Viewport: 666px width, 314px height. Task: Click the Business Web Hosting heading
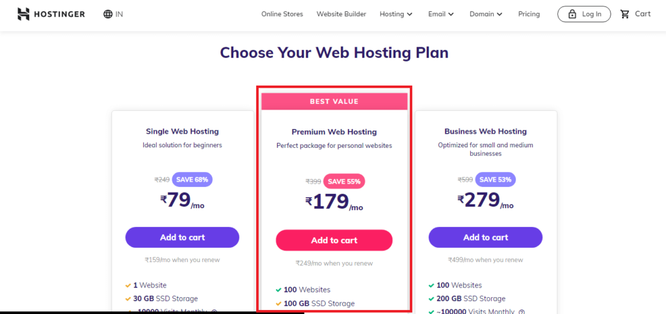pos(485,131)
